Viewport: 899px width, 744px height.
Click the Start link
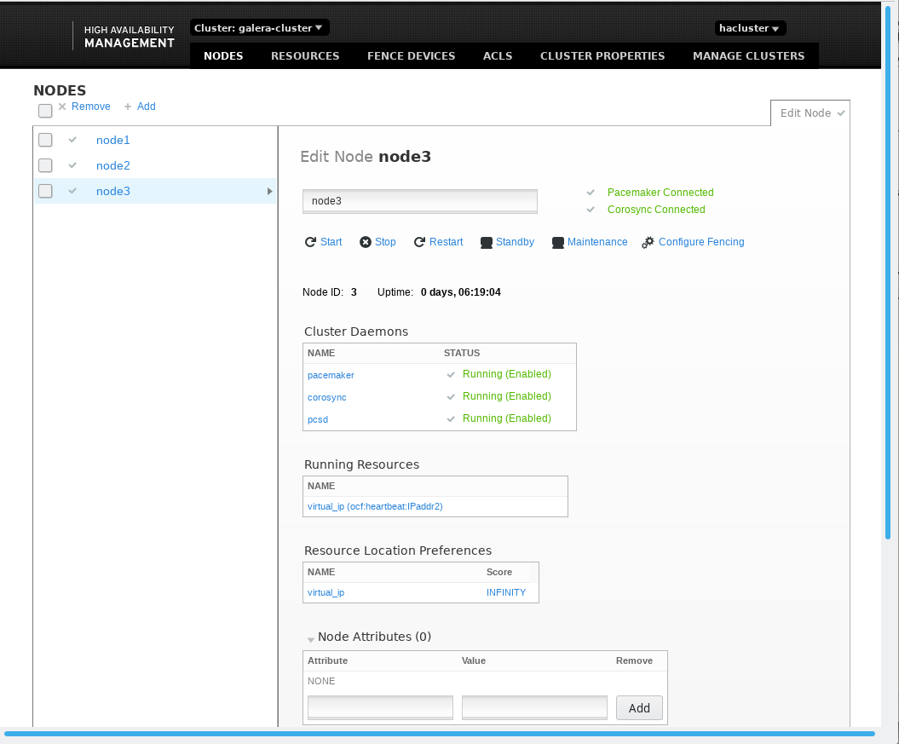coord(331,242)
